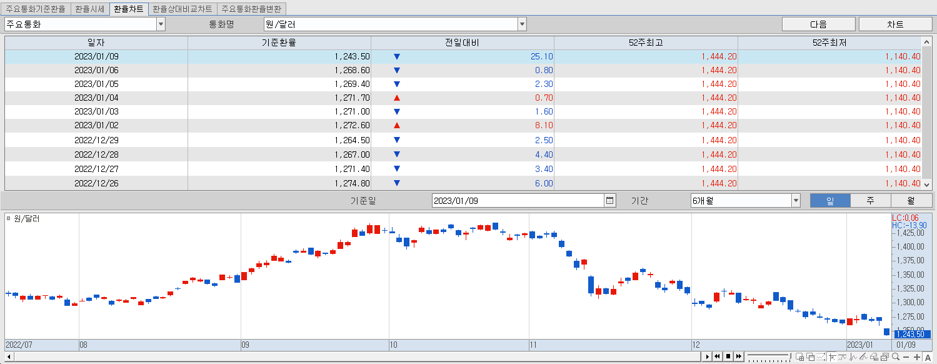Click the A text annotation icon
The height and width of the screenshot is (364, 937).
click(x=928, y=358)
